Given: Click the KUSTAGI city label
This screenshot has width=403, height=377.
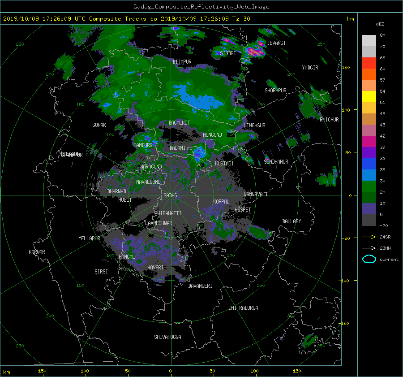Looking at the screenshot, I should (x=224, y=164).
